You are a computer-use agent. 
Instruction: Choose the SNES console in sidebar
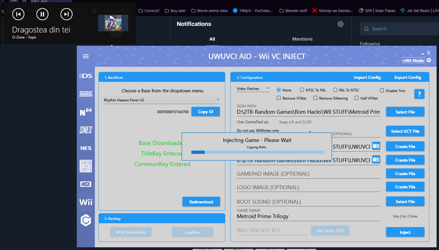click(86, 130)
